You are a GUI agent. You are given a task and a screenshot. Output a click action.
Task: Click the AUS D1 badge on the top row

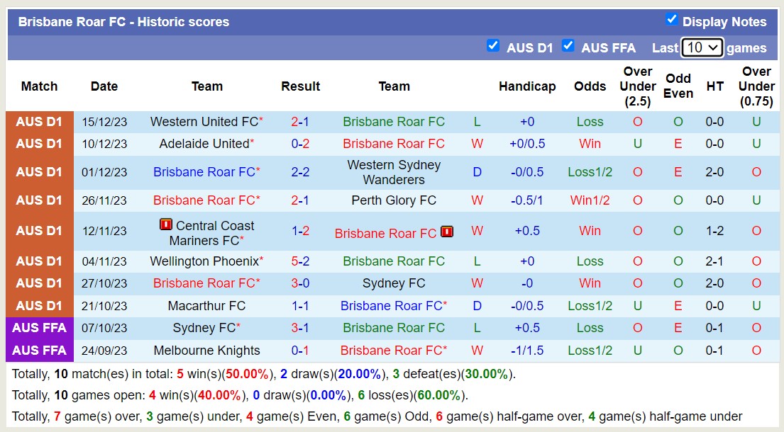click(39, 121)
